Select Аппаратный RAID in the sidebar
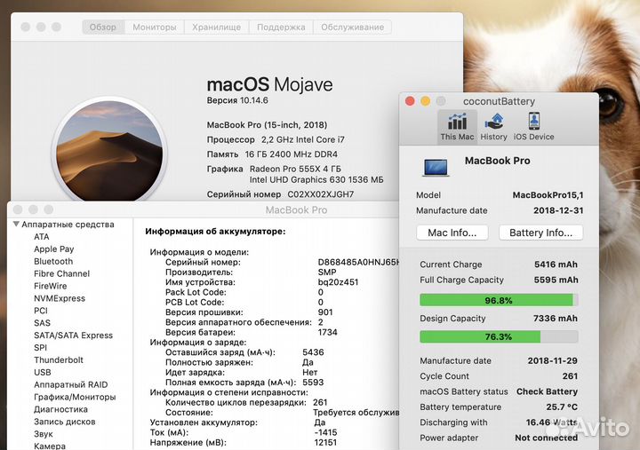Screen dimensions: 640x450 coord(70,385)
